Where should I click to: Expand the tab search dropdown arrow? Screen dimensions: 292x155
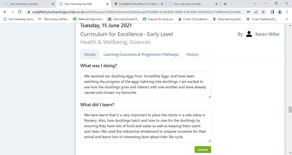click(x=255, y=3)
